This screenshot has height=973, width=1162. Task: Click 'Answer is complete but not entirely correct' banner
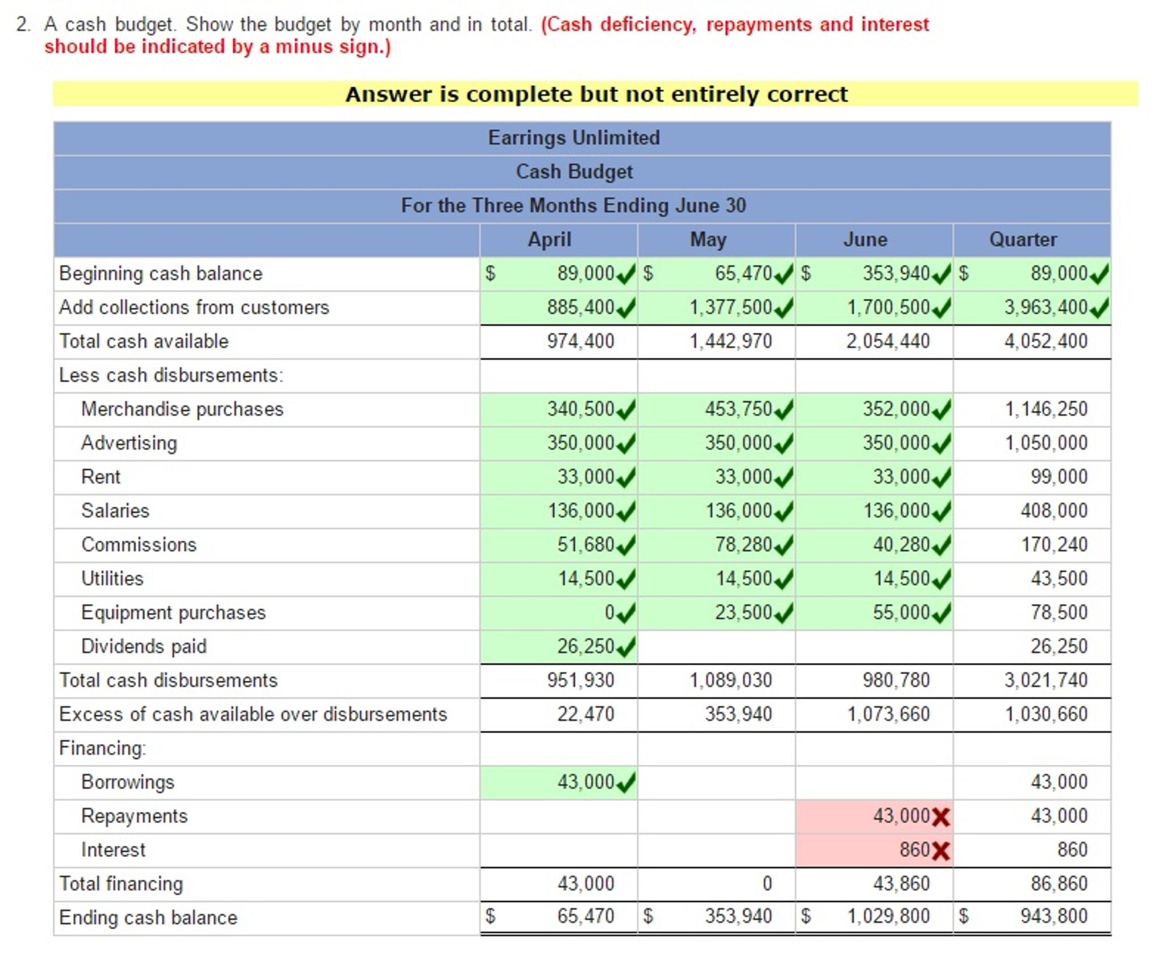tap(596, 94)
